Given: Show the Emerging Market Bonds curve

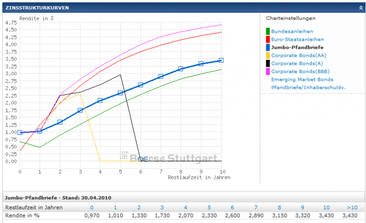Looking at the screenshot, I should click(302, 79).
